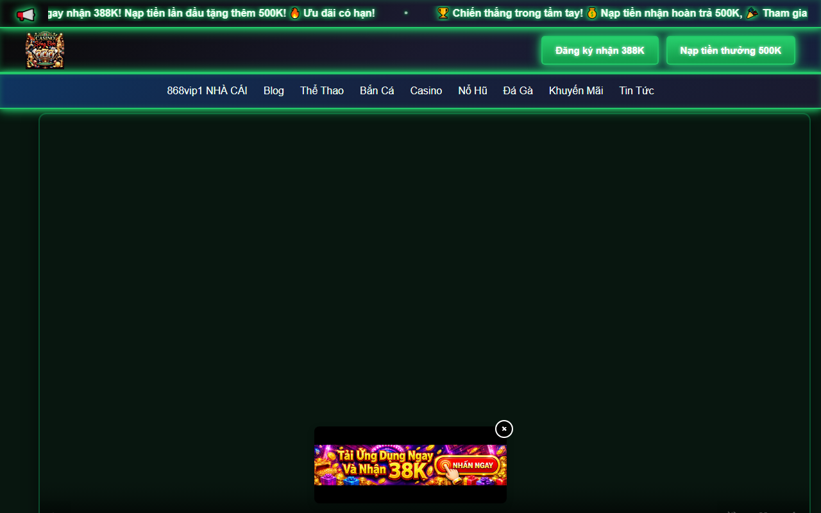Screen dimensions: 821x513
Task: Click 'Nạp tiền thưởng 500K' button
Action: coord(731,50)
